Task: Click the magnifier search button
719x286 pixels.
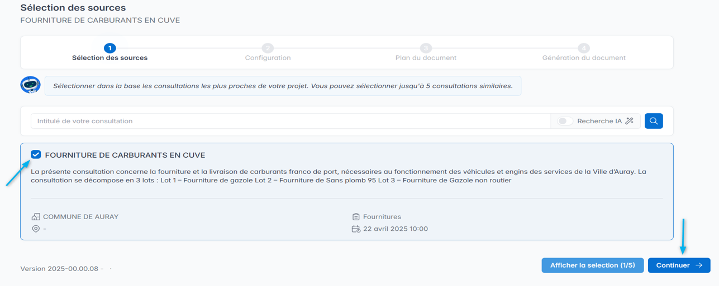Action: click(x=654, y=121)
